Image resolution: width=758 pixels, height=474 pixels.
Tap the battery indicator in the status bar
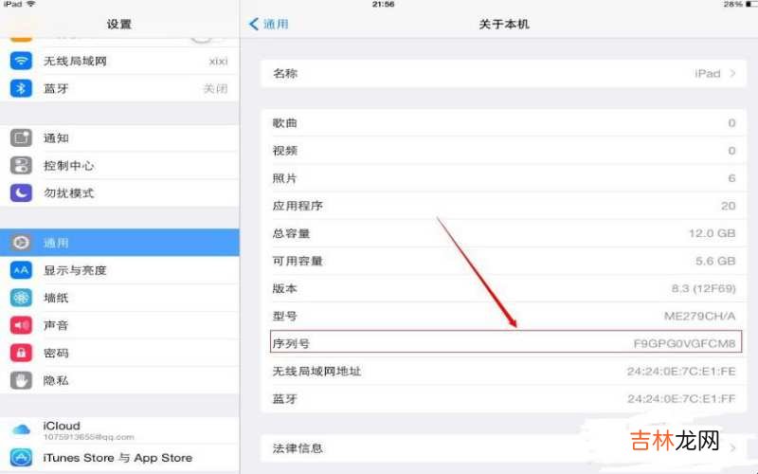750,5
